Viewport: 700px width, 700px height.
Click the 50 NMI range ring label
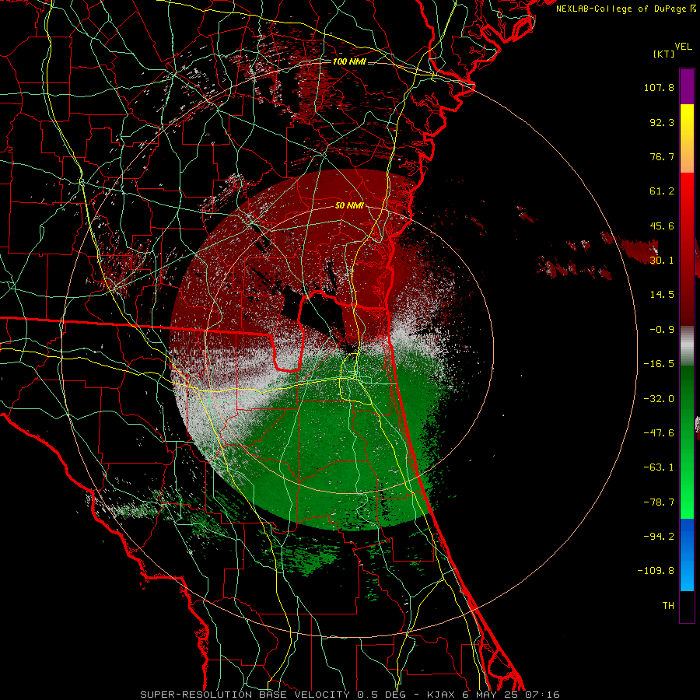tap(349, 206)
